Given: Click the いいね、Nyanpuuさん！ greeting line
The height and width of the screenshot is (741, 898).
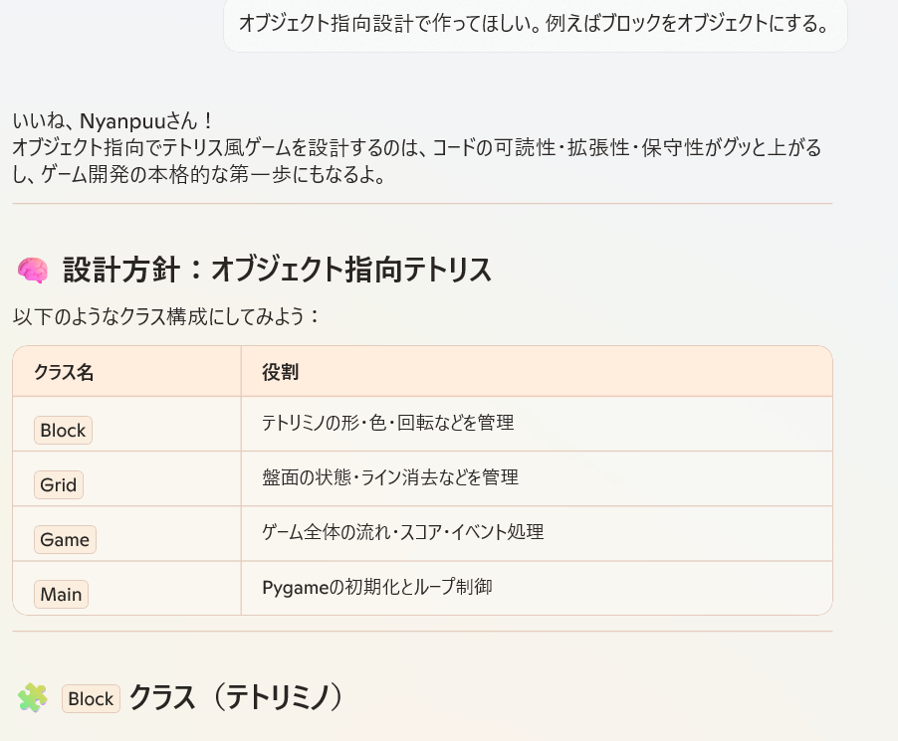Looking at the screenshot, I should pos(112,121).
